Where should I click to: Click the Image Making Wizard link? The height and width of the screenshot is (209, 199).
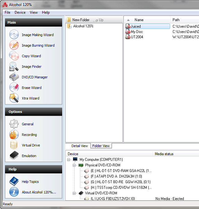coord(38,35)
